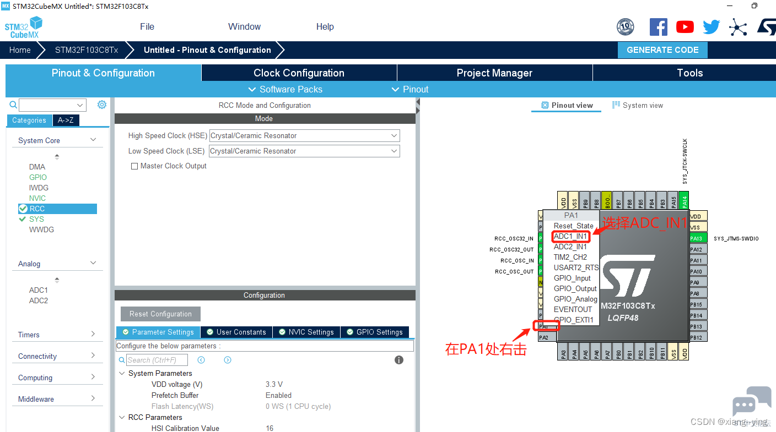Click the ST community network icon

pos(737,27)
